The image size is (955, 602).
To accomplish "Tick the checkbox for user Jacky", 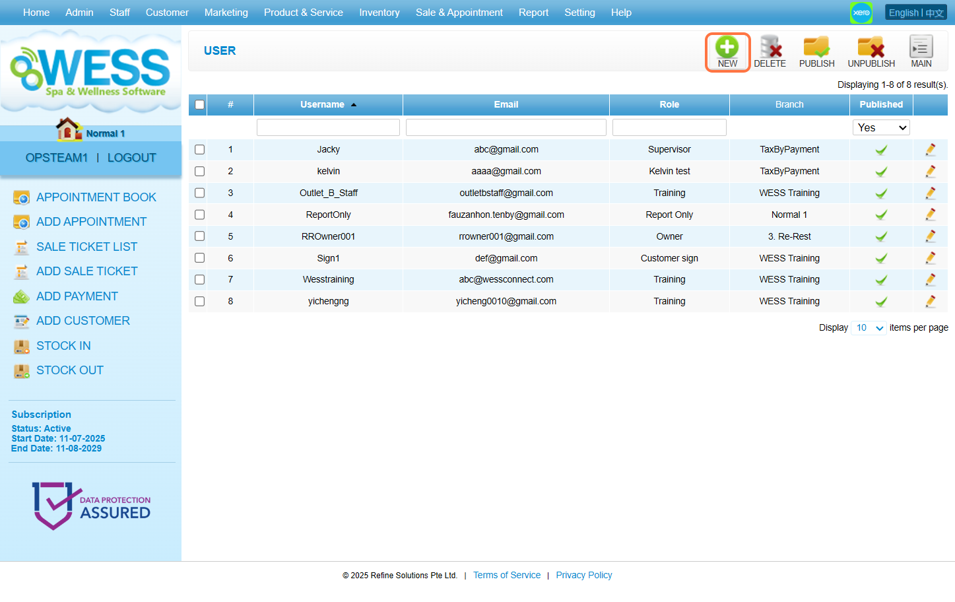I will pyautogui.click(x=200, y=150).
